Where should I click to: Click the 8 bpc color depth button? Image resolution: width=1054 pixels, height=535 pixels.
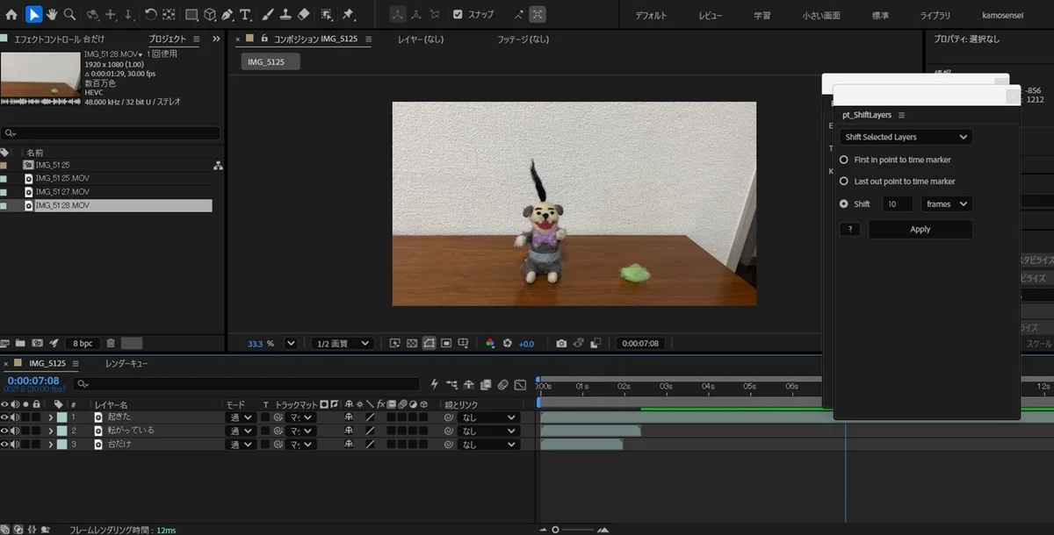83,343
